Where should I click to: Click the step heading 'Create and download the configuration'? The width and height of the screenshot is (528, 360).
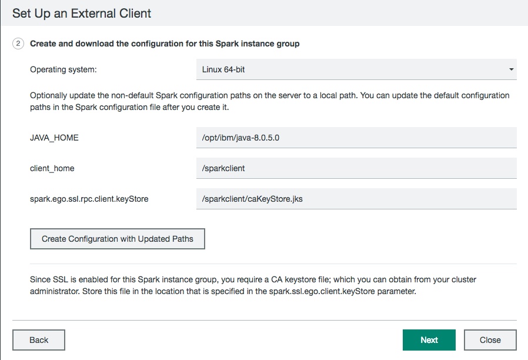(x=165, y=44)
